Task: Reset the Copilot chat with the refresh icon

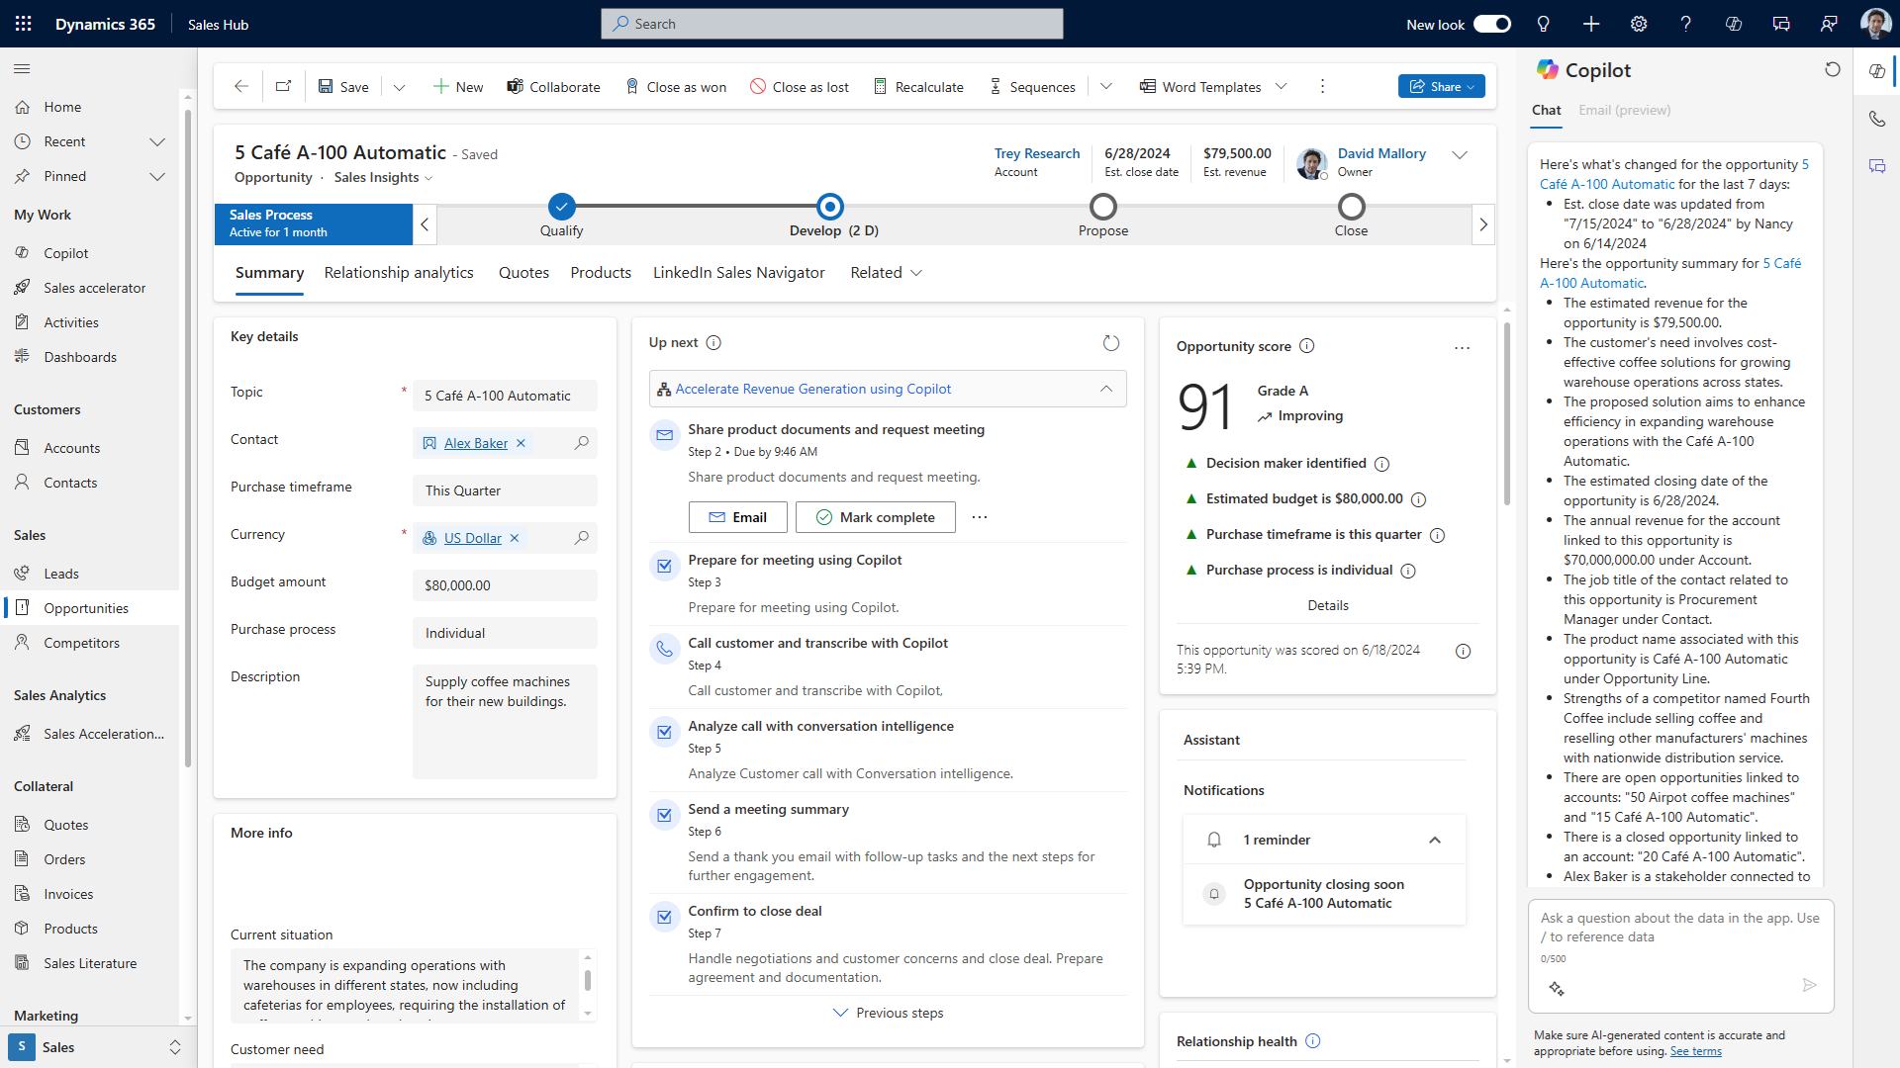Action: point(1832,70)
